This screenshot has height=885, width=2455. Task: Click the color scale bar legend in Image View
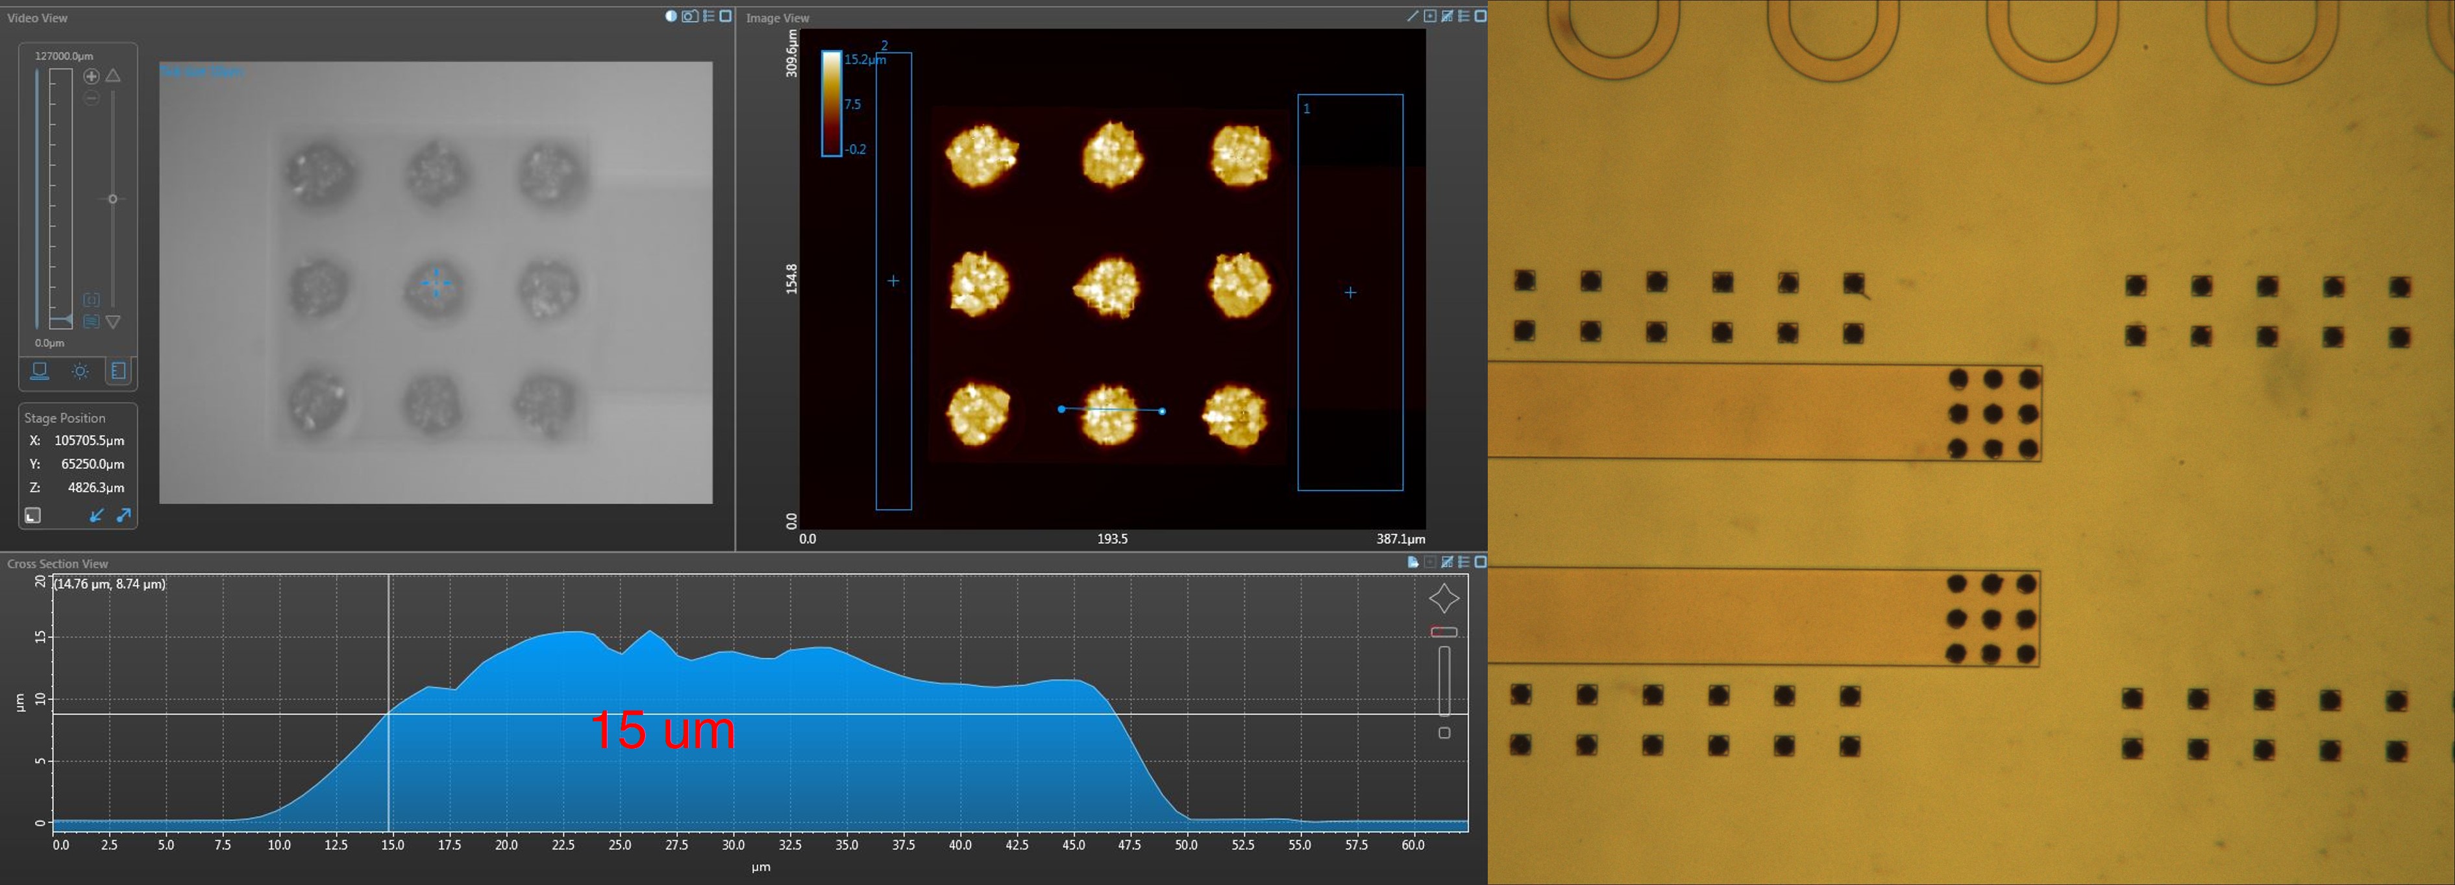coord(831,103)
